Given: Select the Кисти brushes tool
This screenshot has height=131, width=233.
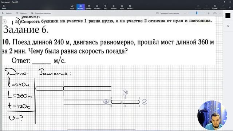Looking at the screenshot, I should tap(72, 7).
